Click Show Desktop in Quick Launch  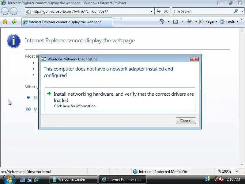22,179
